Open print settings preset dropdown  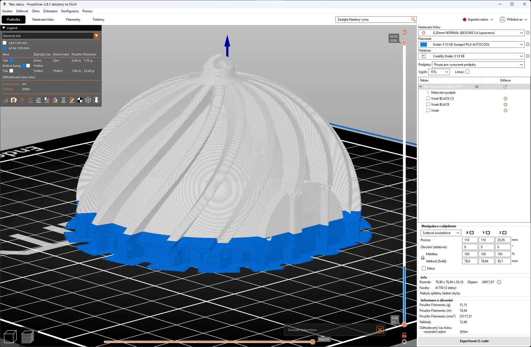click(x=471, y=33)
